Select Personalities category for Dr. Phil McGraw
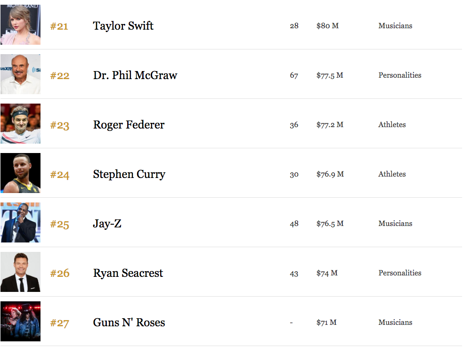The width and height of the screenshot is (463, 347). [400, 75]
